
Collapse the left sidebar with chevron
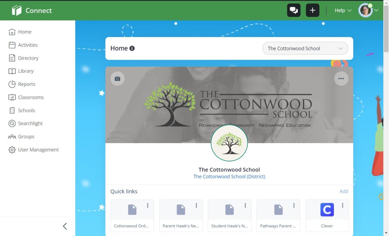coord(65,226)
